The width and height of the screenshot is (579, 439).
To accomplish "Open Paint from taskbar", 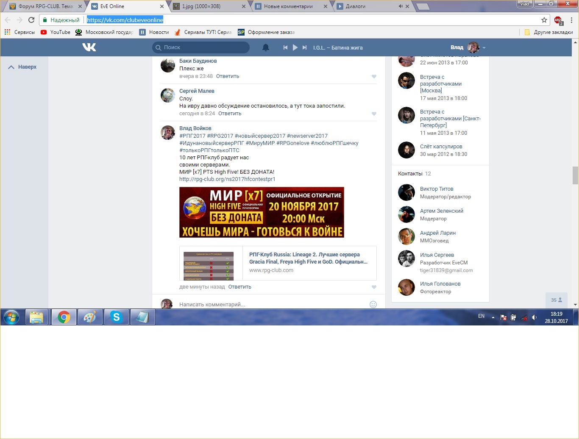I will (90, 317).
